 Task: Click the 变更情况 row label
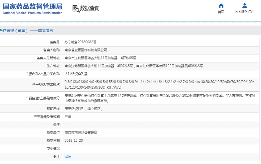(x=53, y=149)
